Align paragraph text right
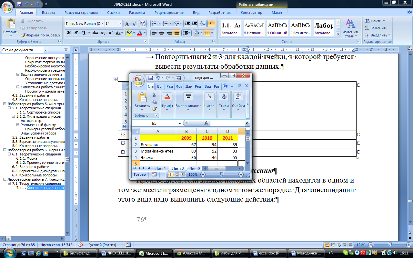Image resolution: width=413 pixels, height=258 pixels. [169, 33]
